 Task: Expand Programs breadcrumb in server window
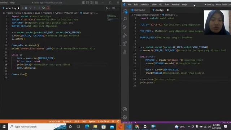point(47,13)
